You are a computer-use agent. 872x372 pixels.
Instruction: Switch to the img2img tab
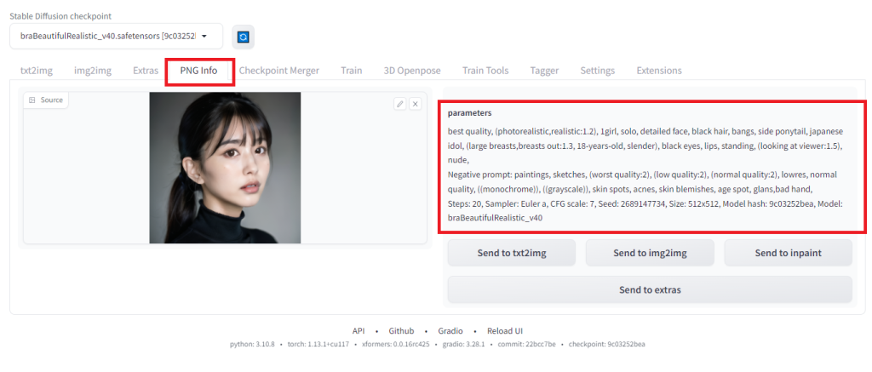(x=93, y=71)
